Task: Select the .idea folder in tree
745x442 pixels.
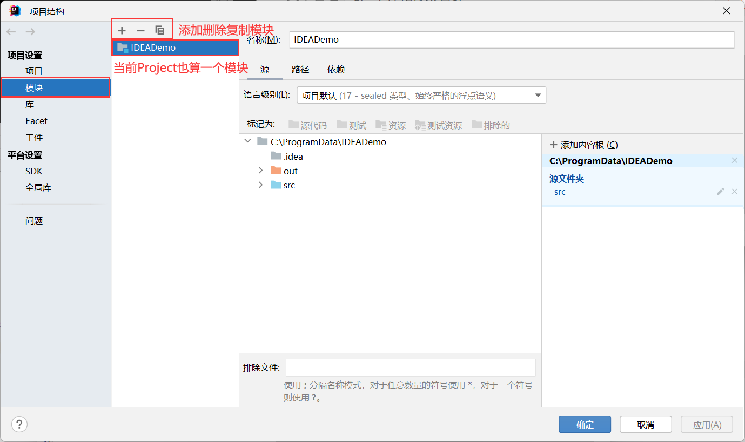Action: 287,157
